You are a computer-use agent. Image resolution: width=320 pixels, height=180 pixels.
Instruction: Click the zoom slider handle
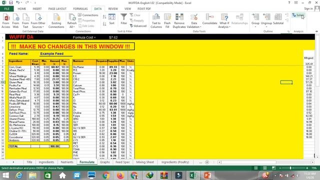(x=290, y=168)
